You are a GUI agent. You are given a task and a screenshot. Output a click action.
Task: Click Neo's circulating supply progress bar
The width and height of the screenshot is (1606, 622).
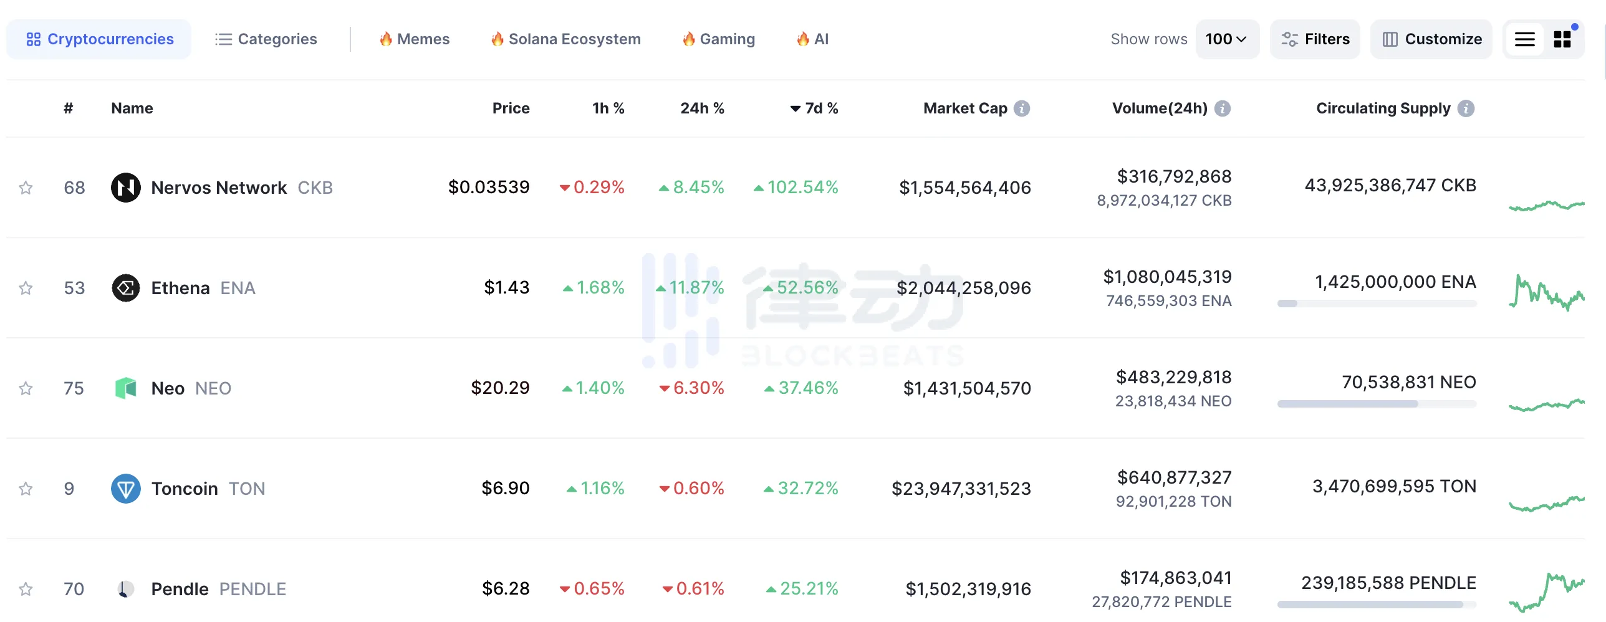[x=1377, y=404]
